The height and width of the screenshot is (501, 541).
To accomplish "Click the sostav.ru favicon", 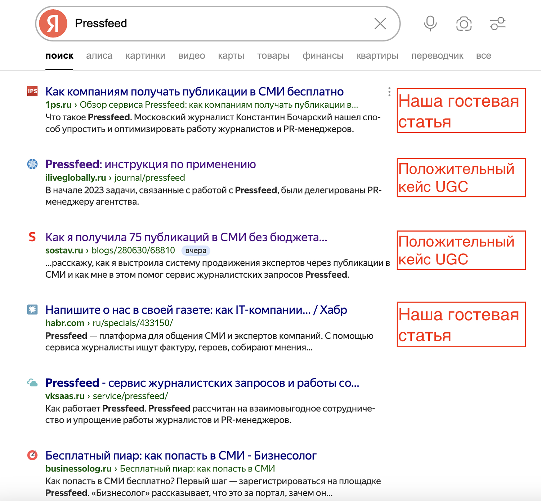I will 32,237.
